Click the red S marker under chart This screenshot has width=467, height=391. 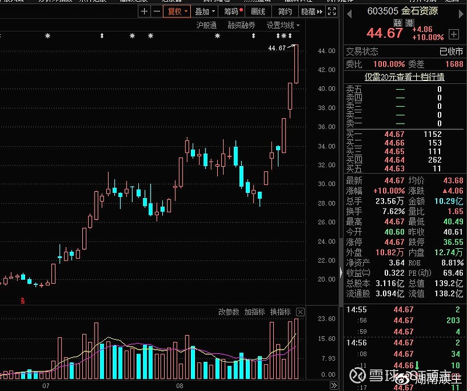click(23, 301)
